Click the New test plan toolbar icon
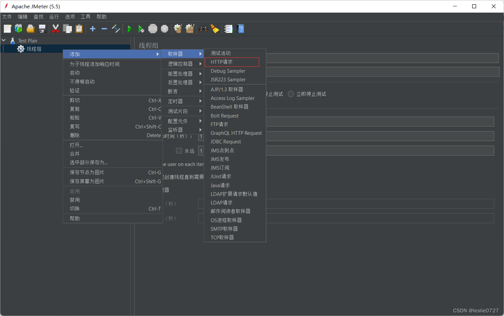504x316 pixels. (7, 29)
